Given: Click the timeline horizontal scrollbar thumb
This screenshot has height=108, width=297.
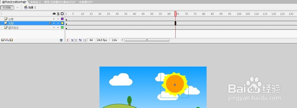Looking at the screenshot, I should tap(147, 40).
